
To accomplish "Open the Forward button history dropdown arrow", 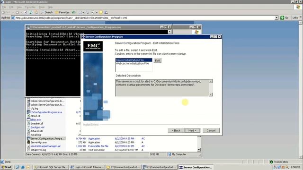I will (x=21, y=12).
